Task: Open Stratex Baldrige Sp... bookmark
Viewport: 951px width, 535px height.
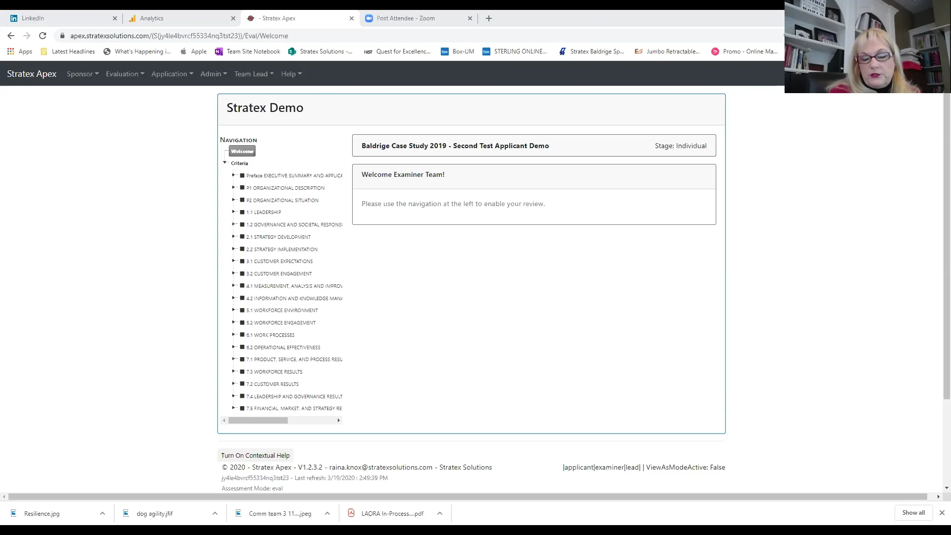Action: tap(591, 52)
